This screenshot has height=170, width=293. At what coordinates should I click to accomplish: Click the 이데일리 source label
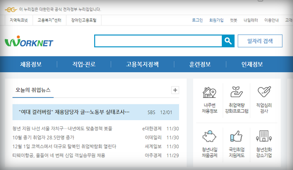tap(153, 138)
